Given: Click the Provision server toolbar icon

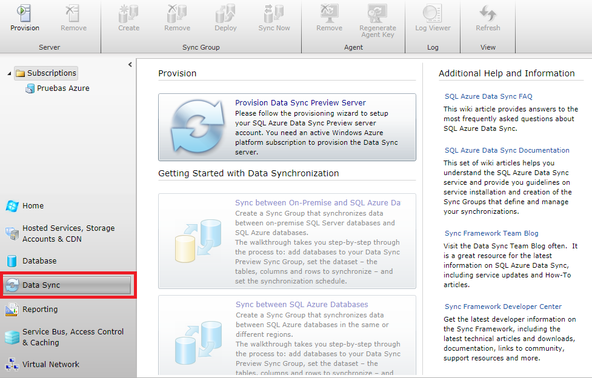Looking at the screenshot, I should coord(24,12).
